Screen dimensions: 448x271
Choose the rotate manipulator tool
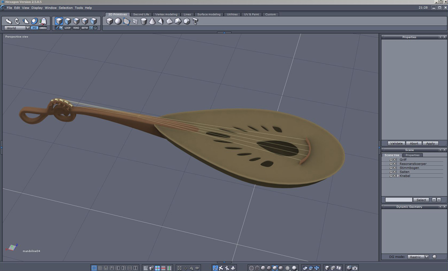17,21
